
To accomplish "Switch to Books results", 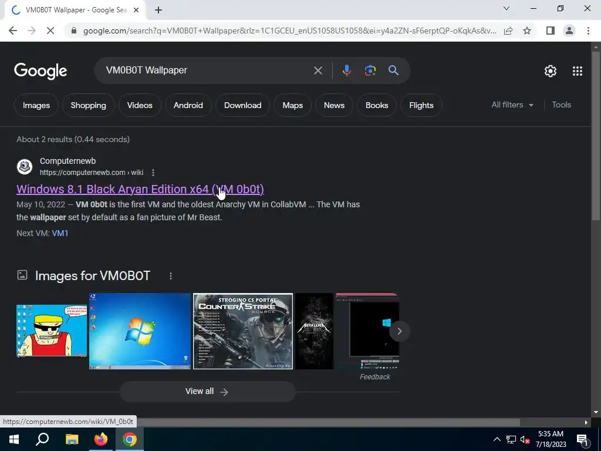I will (377, 106).
